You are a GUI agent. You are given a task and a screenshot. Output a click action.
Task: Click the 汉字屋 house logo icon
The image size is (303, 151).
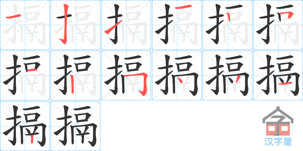pos(278,121)
